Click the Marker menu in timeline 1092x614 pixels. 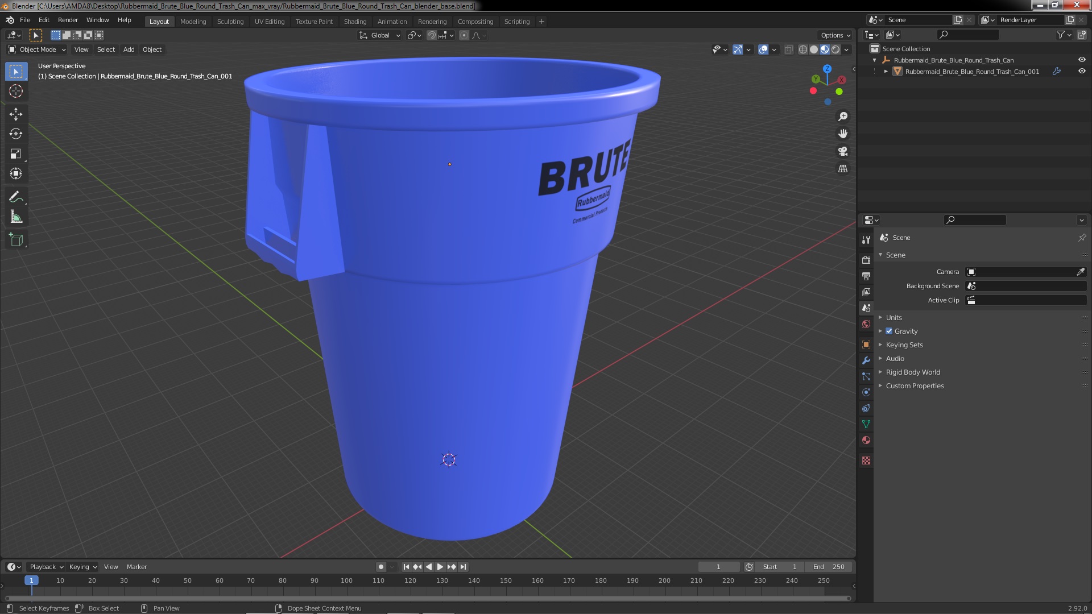pos(136,567)
